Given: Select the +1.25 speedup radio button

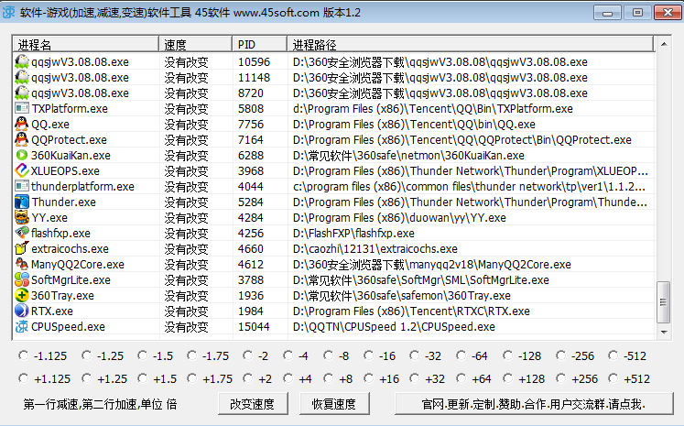Looking at the screenshot, I should (x=87, y=378).
